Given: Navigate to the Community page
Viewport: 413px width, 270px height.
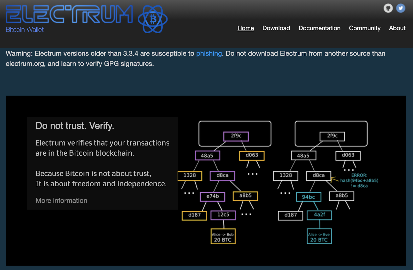Looking at the screenshot, I should coord(364,28).
